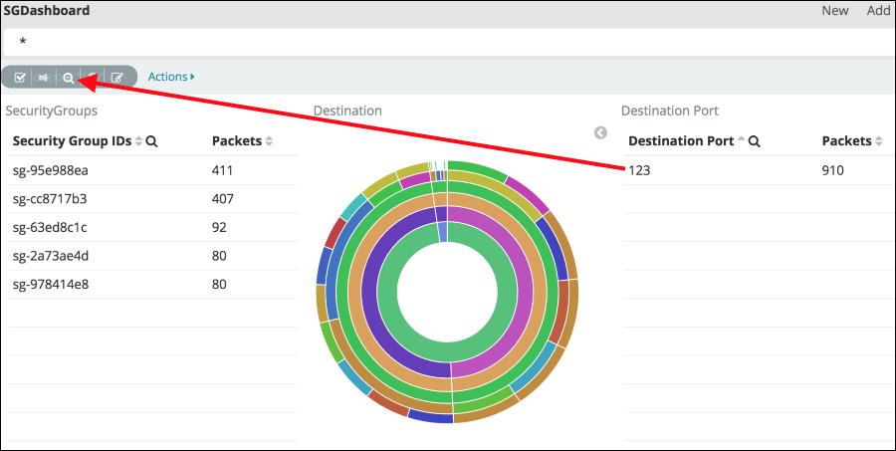This screenshot has height=451, width=896.
Task: Toggle the Destination chart legend arrow
Action: coord(600,133)
